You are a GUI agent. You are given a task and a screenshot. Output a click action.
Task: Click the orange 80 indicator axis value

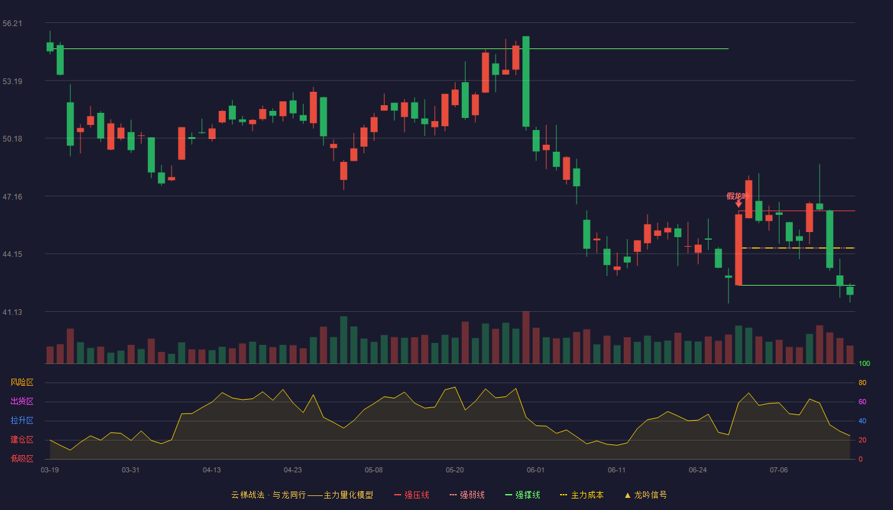point(862,382)
